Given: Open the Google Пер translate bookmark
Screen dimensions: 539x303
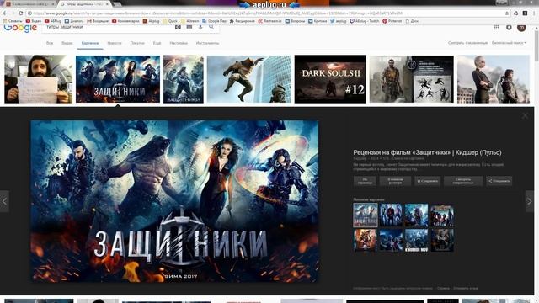Looking at the screenshot, I should [x=215, y=21].
